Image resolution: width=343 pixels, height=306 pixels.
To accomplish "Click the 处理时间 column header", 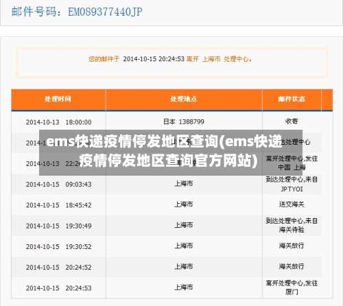I will pos(58,99).
